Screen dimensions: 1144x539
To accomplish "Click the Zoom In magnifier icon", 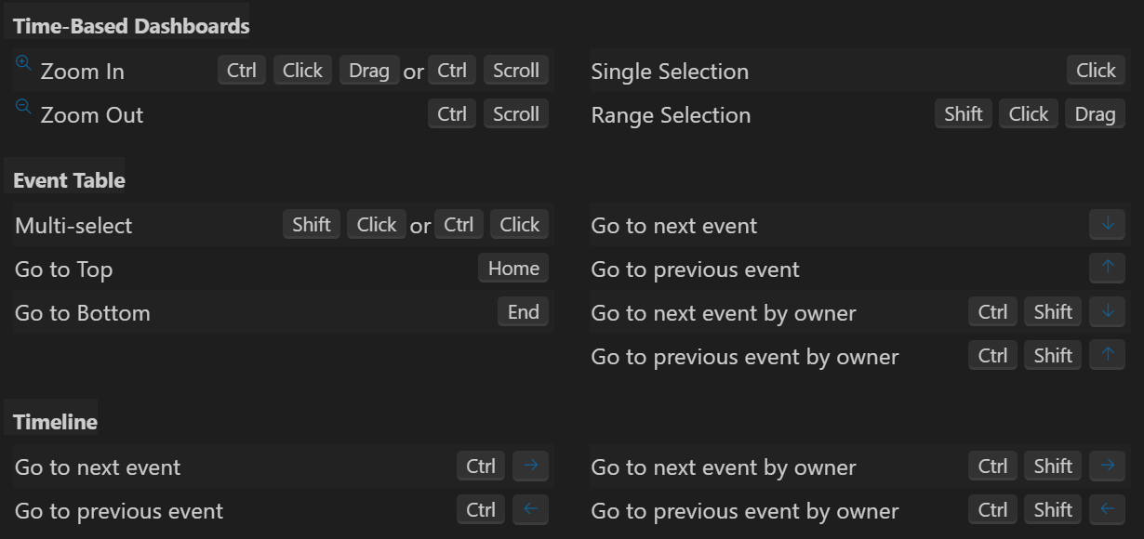I will click(24, 63).
